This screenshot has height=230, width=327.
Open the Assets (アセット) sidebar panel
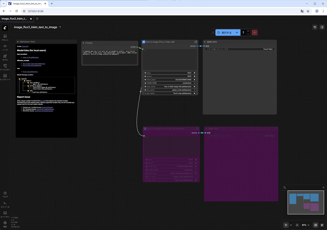click(x=5, y=38)
